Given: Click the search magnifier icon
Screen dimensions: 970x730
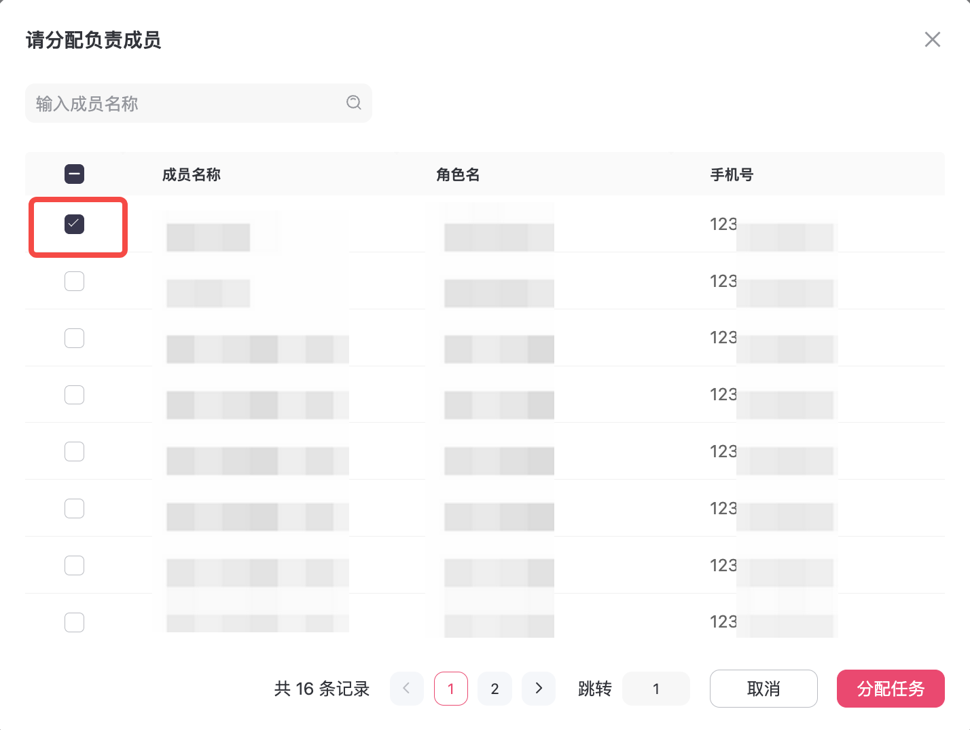Looking at the screenshot, I should point(353,102).
